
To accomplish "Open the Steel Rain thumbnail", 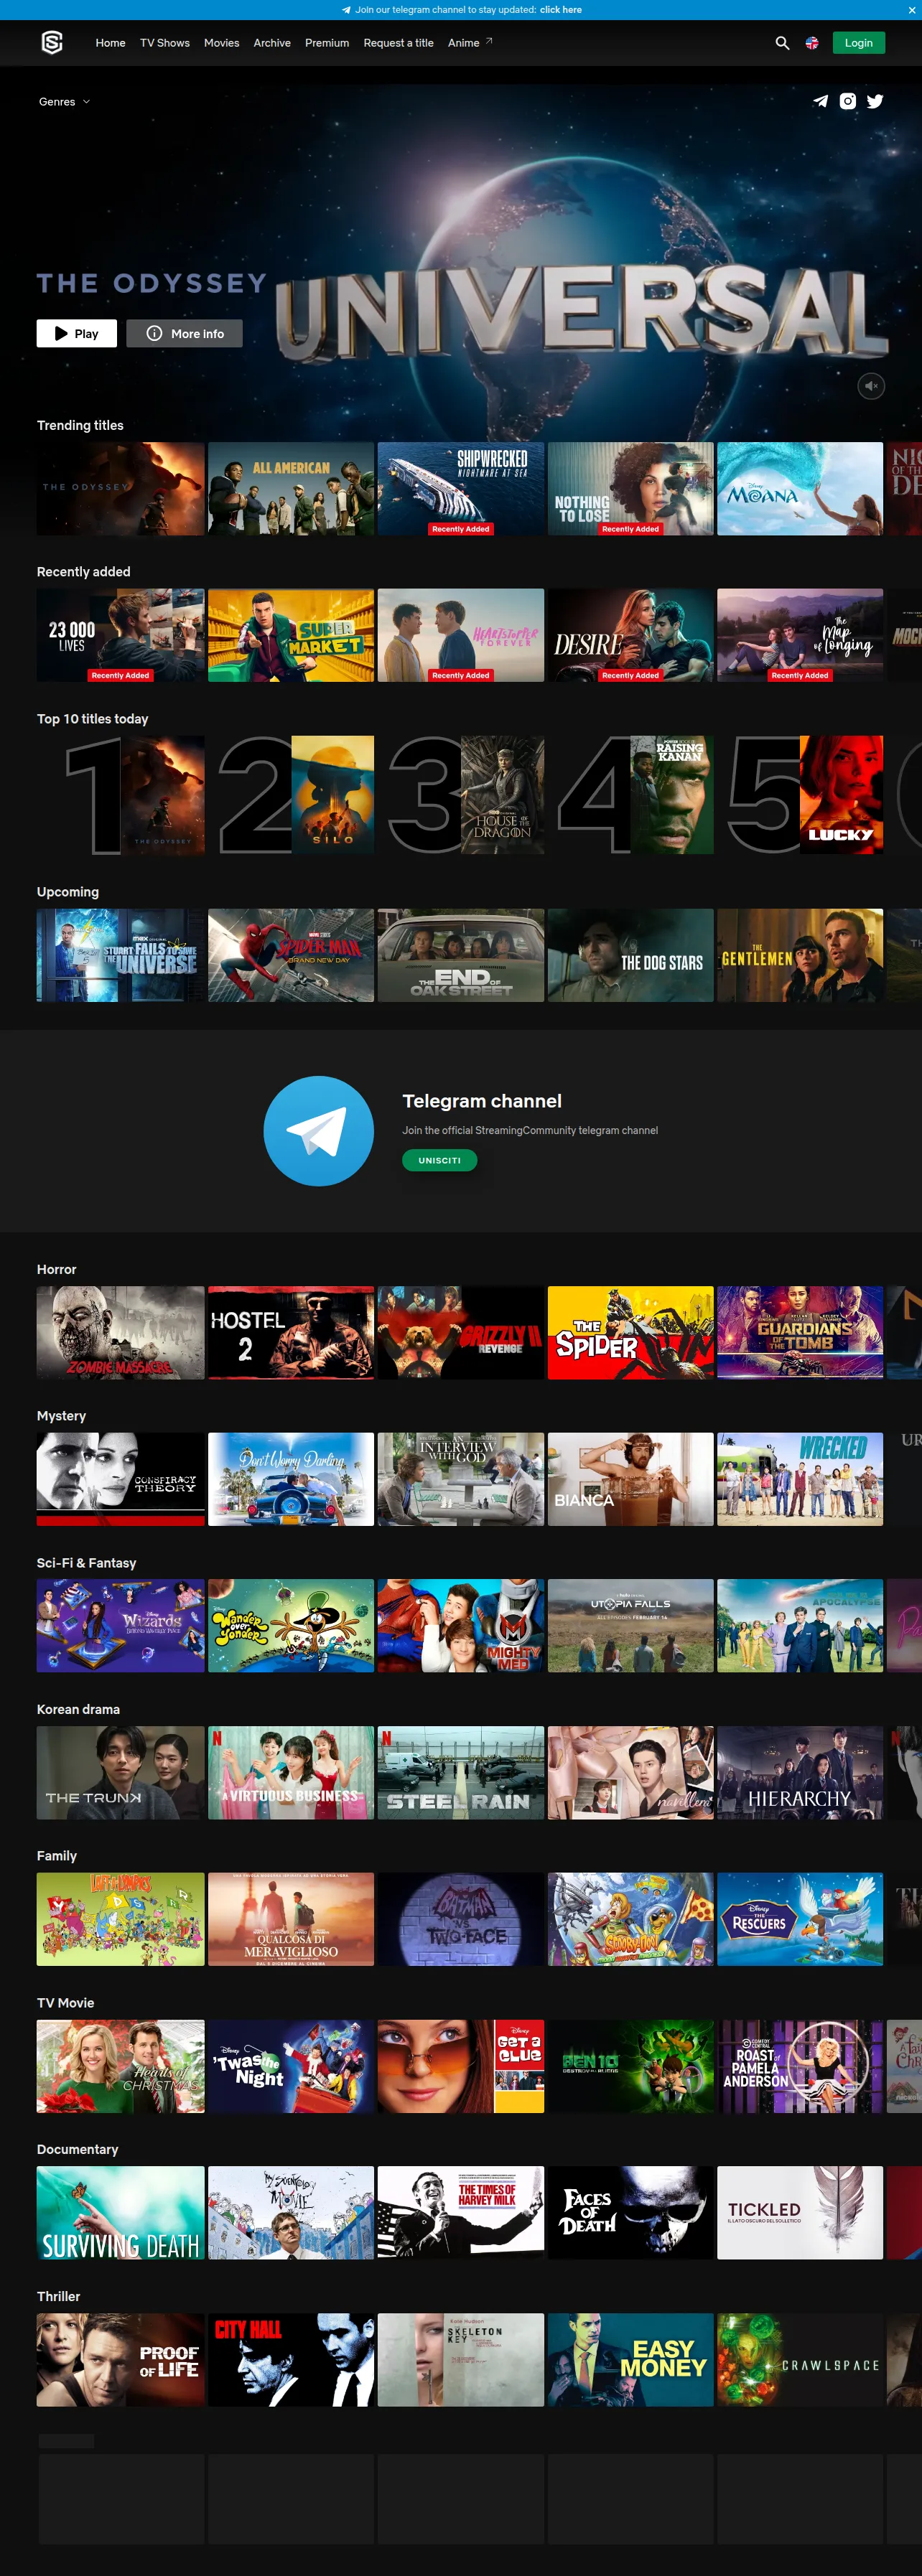I will [461, 1773].
